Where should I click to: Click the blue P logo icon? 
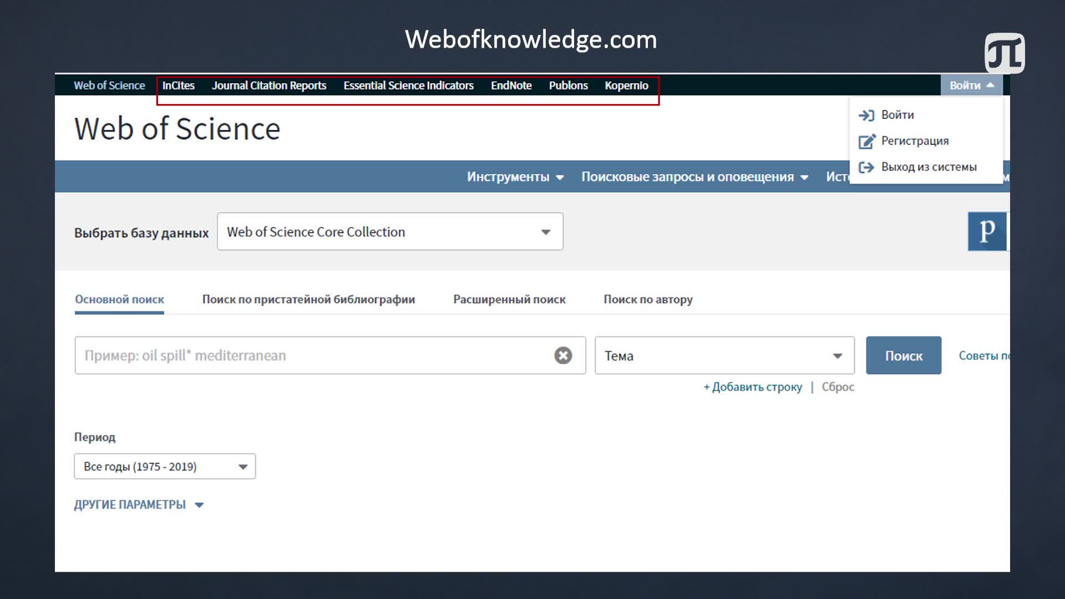coord(987,231)
